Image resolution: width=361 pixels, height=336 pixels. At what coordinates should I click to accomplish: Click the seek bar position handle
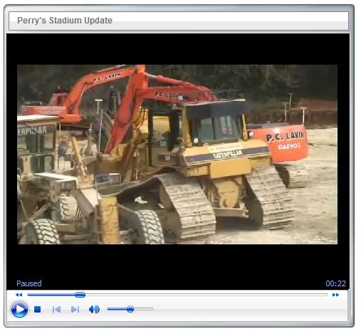tap(80, 295)
